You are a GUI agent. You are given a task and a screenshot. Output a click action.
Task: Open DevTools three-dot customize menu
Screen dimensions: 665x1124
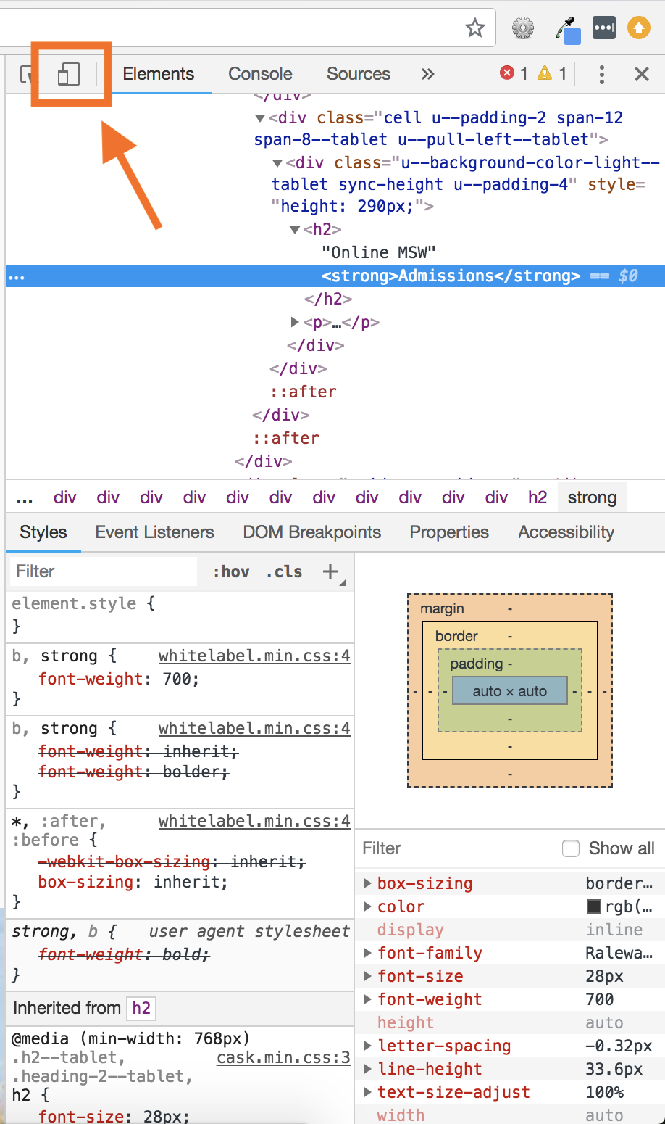[x=601, y=74]
